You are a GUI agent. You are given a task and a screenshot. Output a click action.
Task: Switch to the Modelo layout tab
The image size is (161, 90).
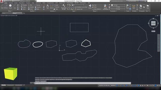point(4,85)
